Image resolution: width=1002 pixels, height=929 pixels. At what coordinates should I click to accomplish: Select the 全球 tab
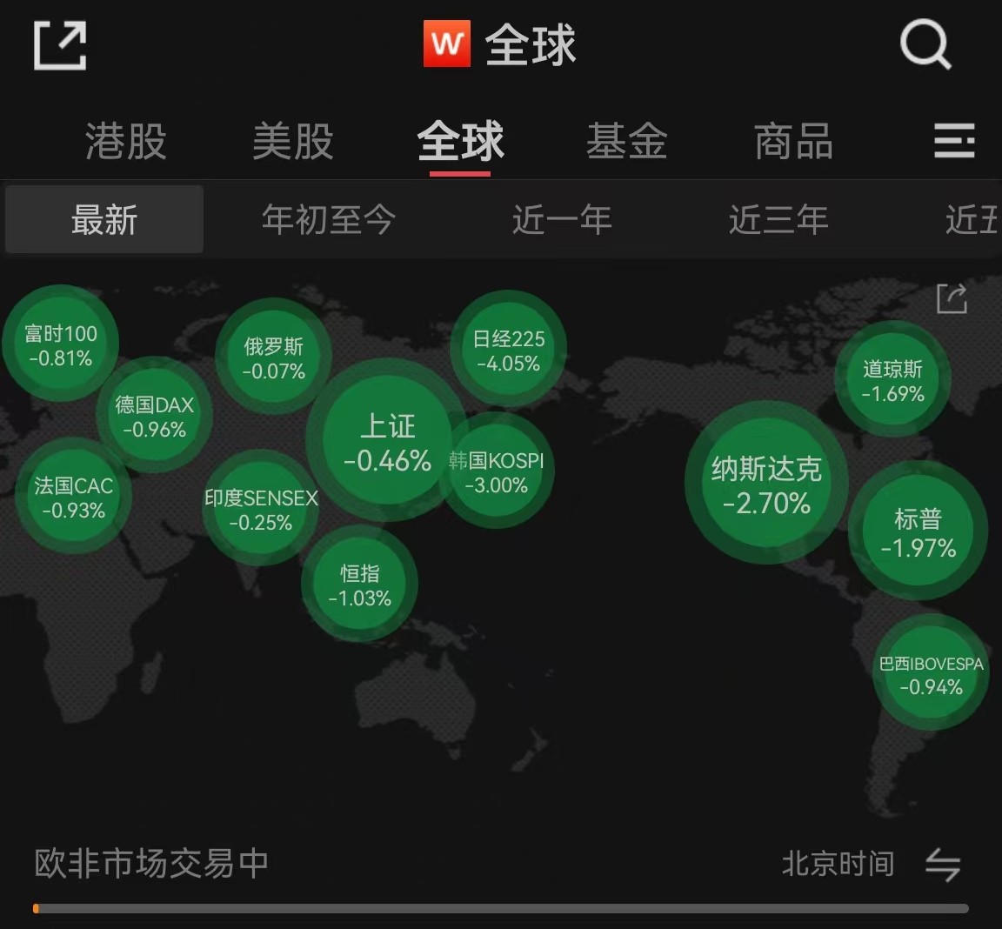pyautogui.click(x=460, y=141)
